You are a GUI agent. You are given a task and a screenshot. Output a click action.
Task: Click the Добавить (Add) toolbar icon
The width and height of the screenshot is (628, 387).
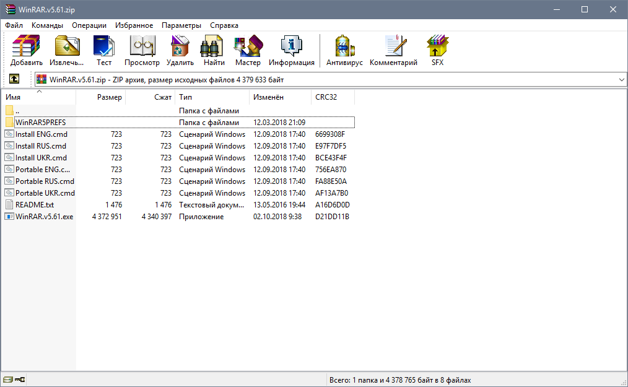[26, 51]
